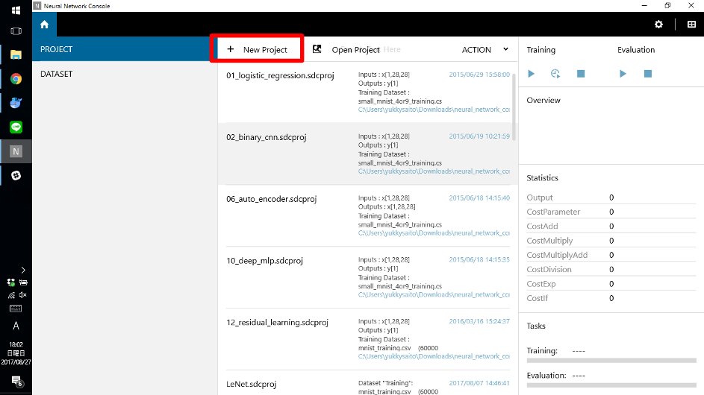Stop evaluation with the Evaluation stop icon
This screenshot has width=704, height=395.
647,74
